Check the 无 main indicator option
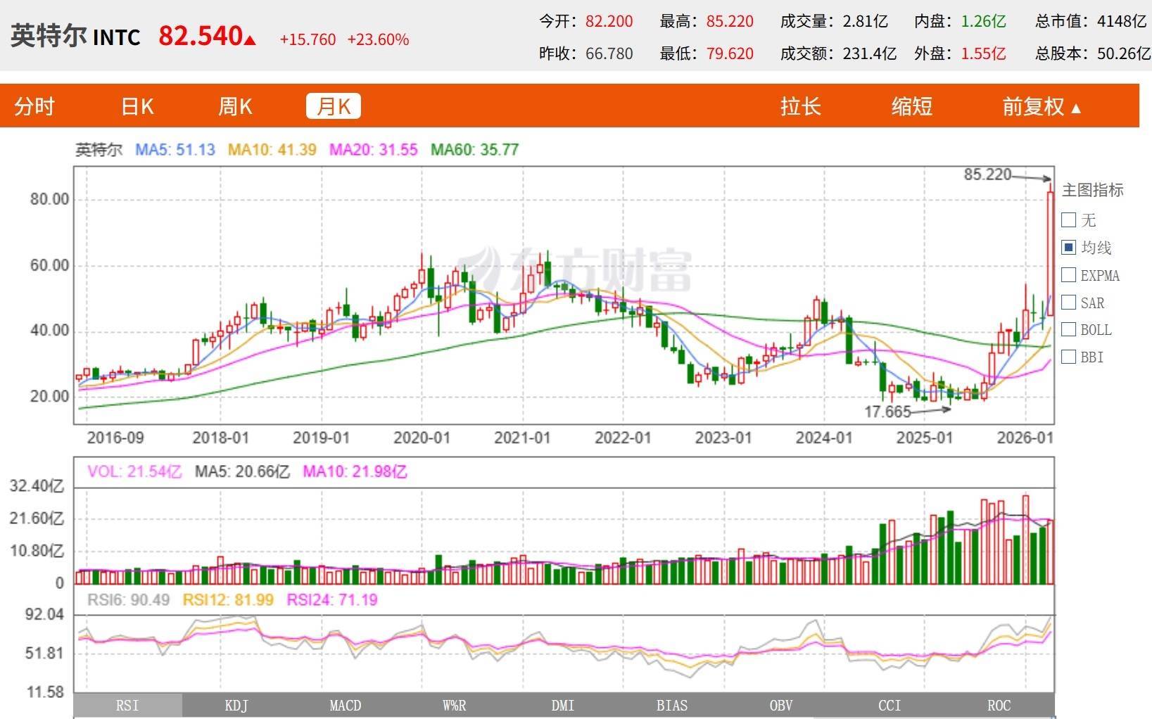Screen dimensions: 1152x719 pos(1068,220)
